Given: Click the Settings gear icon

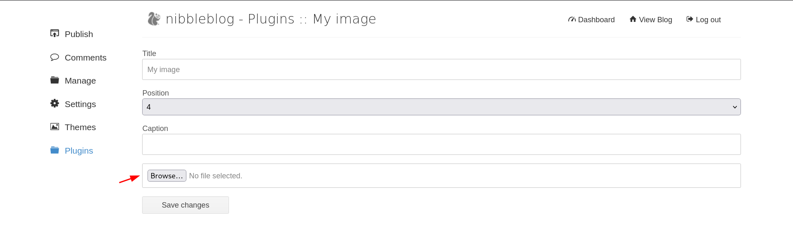Looking at the screenshot, I should coord(55,103).
